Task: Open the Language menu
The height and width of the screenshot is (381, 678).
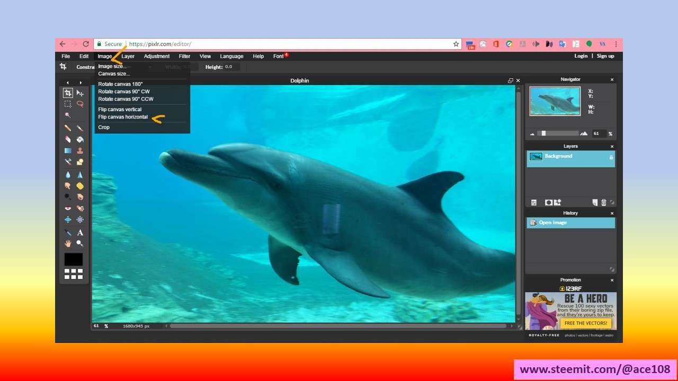Action: [x=231, y=56]
